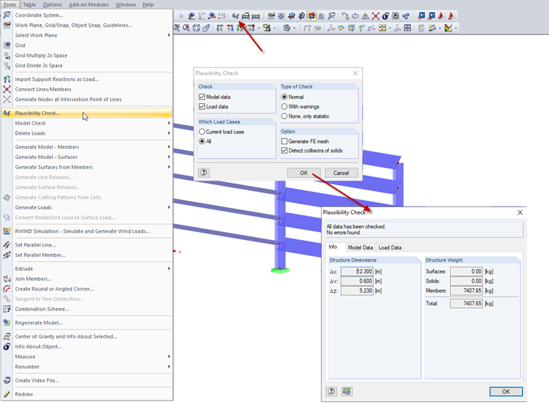Toggle Detect collisions of solids checkbox

click(x=285, y=150)
